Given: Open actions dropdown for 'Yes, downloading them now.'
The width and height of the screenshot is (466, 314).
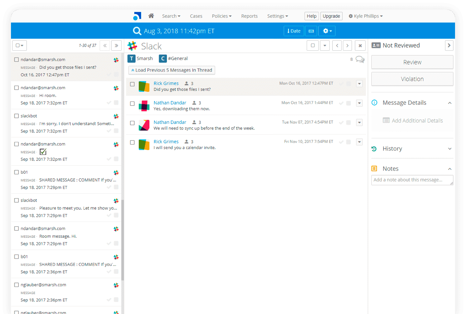Looking at the screenshot, I should point(359,103).
